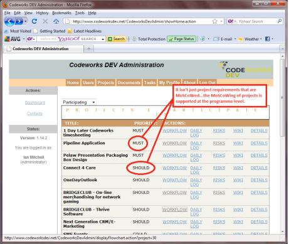This screenshot has height=244, width=289.
Task: Open DETAILS for BRIDGECLUB On-line merchandising
Action: (x=259, y=193)
